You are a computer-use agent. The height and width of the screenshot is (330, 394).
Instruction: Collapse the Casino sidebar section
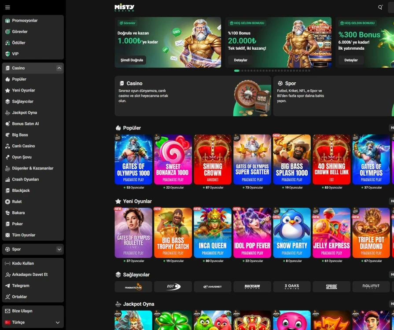click(x=59, y=68)
